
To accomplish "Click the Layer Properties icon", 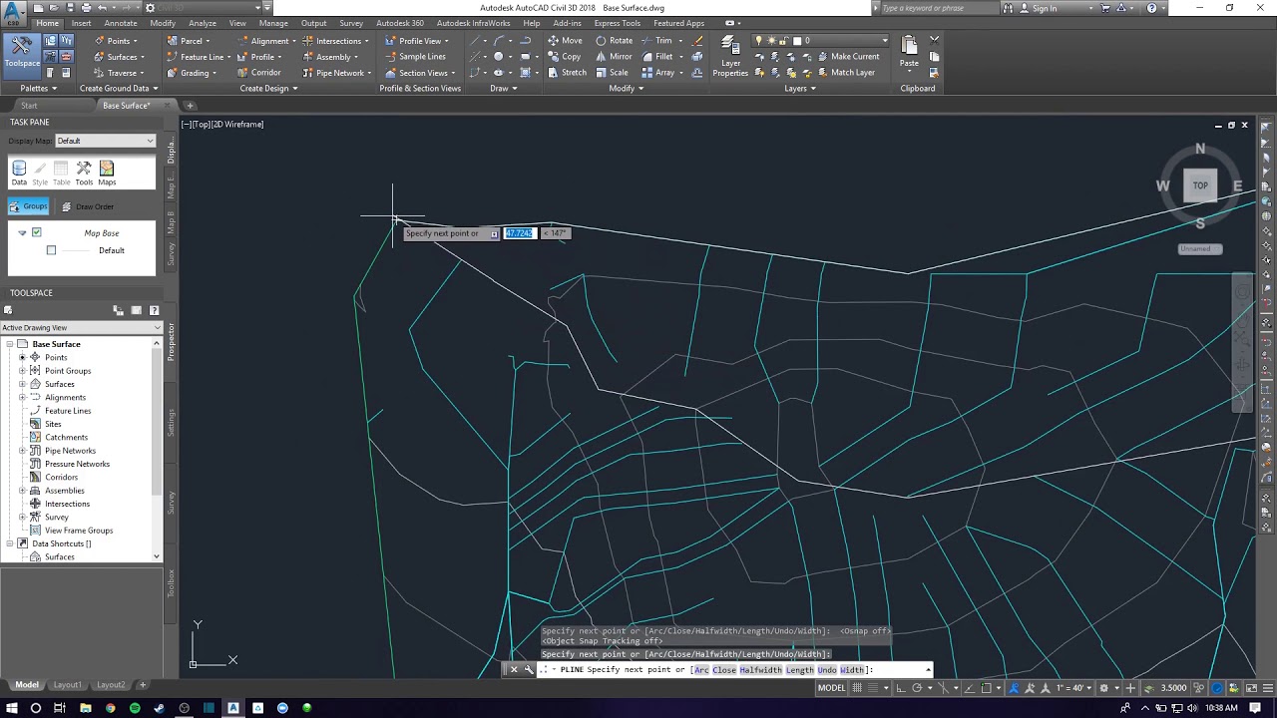I will (x=730, y=56).
